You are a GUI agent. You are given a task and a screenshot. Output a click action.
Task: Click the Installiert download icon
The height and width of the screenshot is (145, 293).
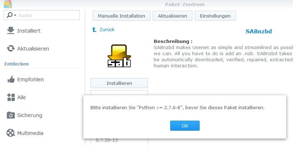click(11, 30)
